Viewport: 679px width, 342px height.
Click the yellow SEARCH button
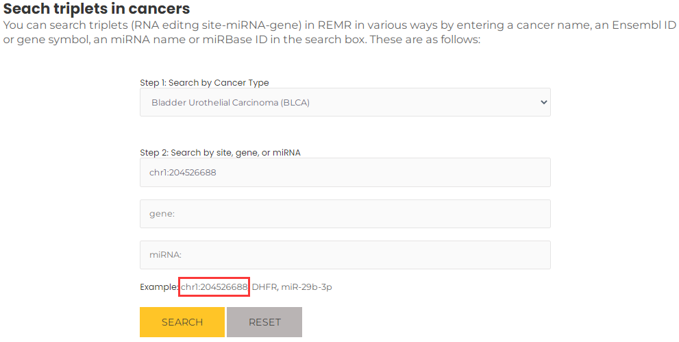pyautogui.click(x=182, y=322)
